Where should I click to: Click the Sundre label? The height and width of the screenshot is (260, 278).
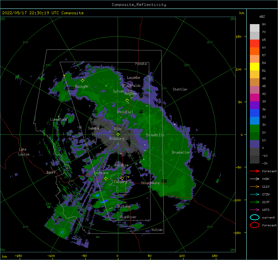point(94,128)
